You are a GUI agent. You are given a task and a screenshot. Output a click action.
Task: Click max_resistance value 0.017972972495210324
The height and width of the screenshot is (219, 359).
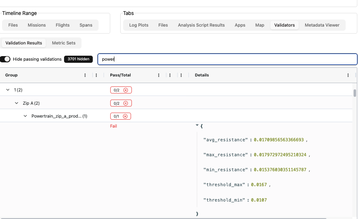click(280, 155)
